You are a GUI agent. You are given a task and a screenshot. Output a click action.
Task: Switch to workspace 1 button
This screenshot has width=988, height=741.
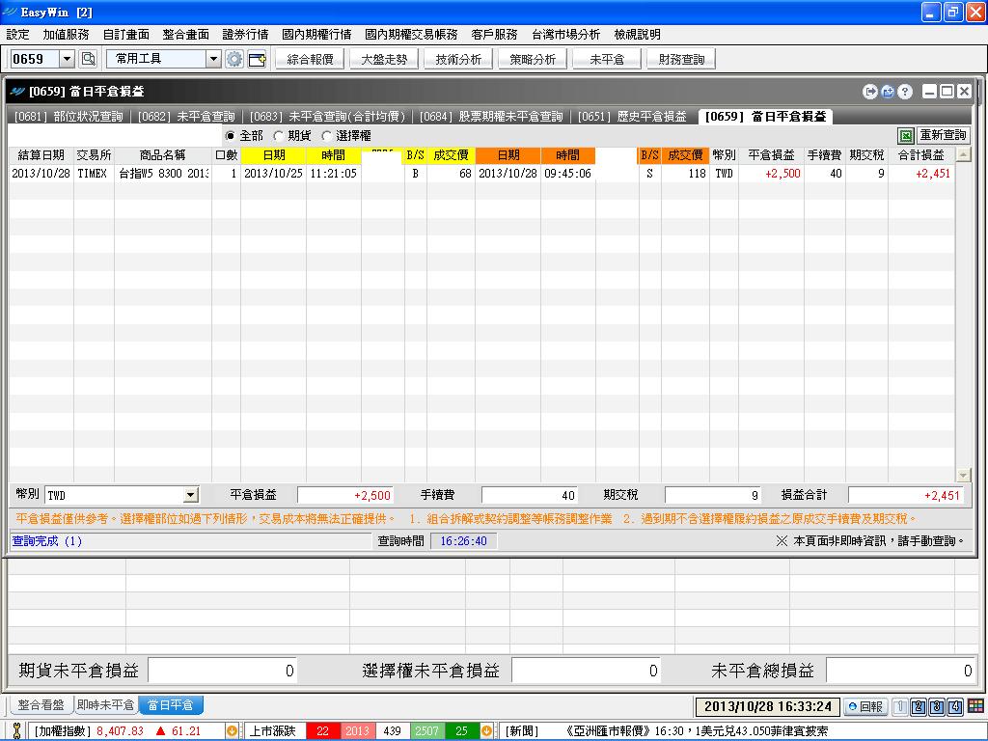900,706
